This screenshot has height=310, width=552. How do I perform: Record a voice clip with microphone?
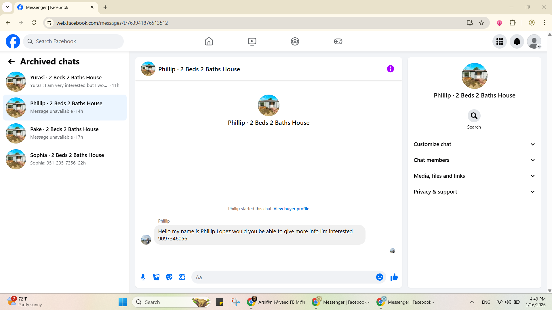pos(143,277)
